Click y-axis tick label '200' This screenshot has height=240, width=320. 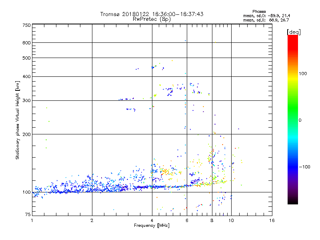26,134
